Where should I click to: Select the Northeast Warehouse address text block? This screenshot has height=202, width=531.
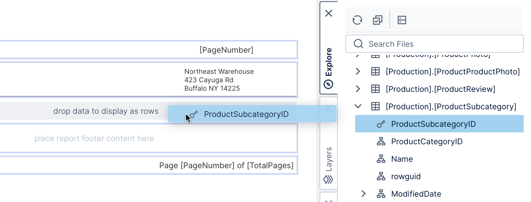click(219, 80)
